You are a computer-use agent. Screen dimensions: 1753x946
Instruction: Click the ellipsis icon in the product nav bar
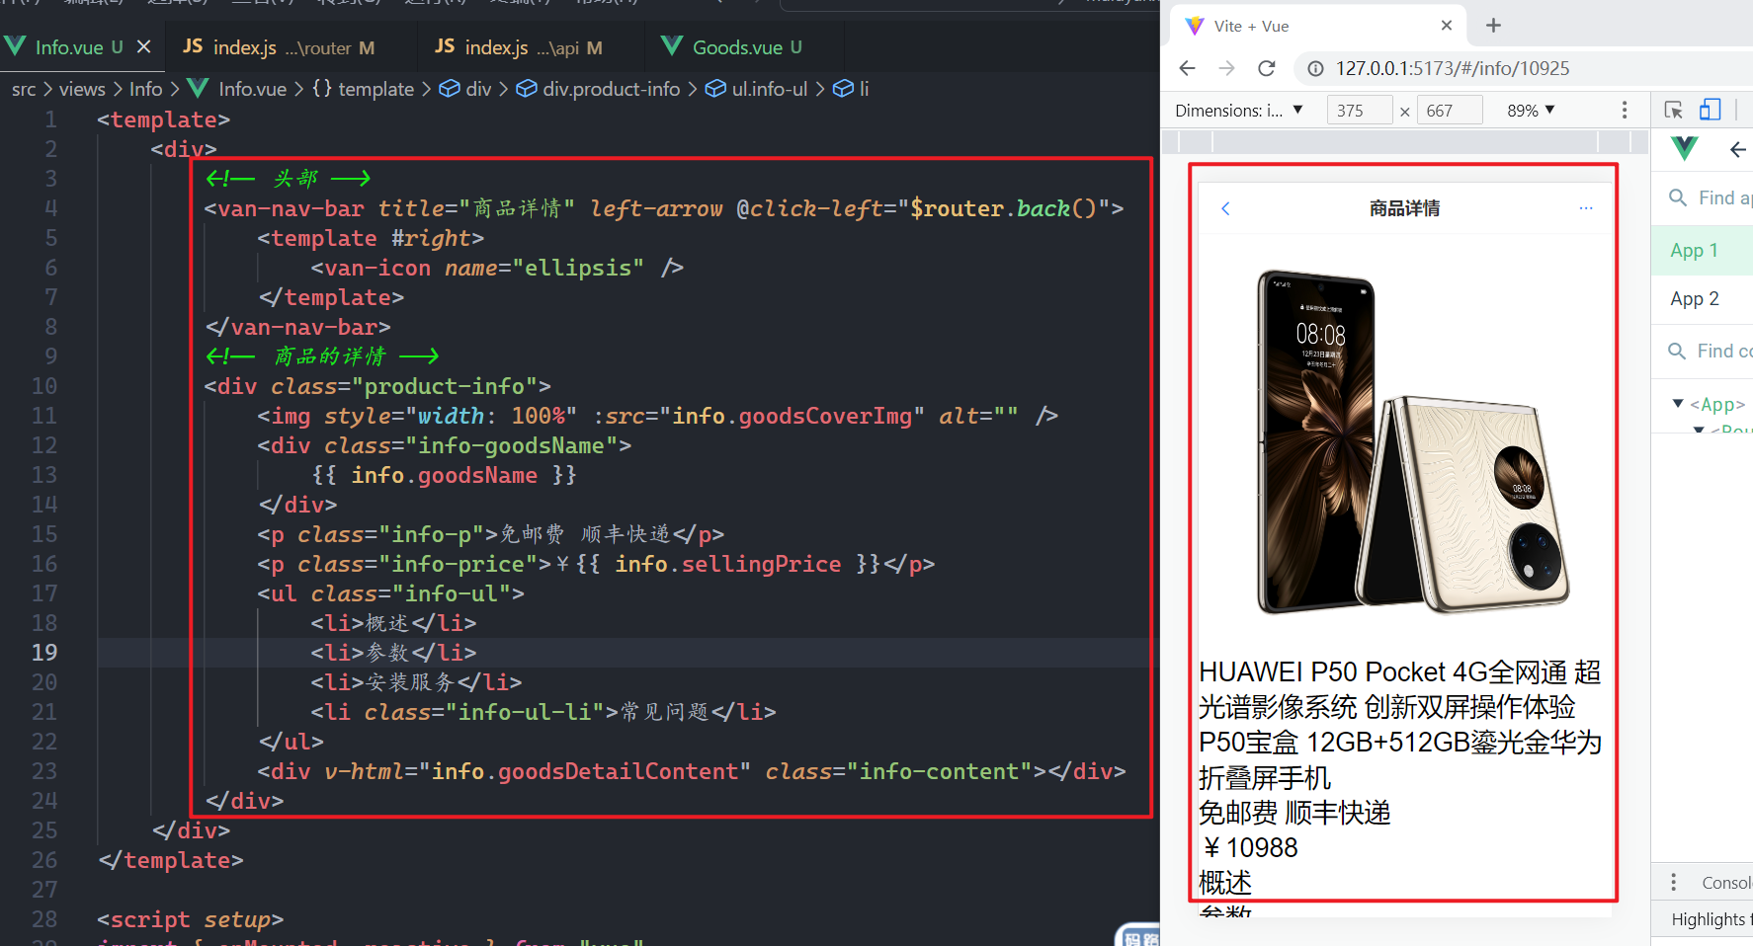pyautogui.click(x=1586, y=208)
